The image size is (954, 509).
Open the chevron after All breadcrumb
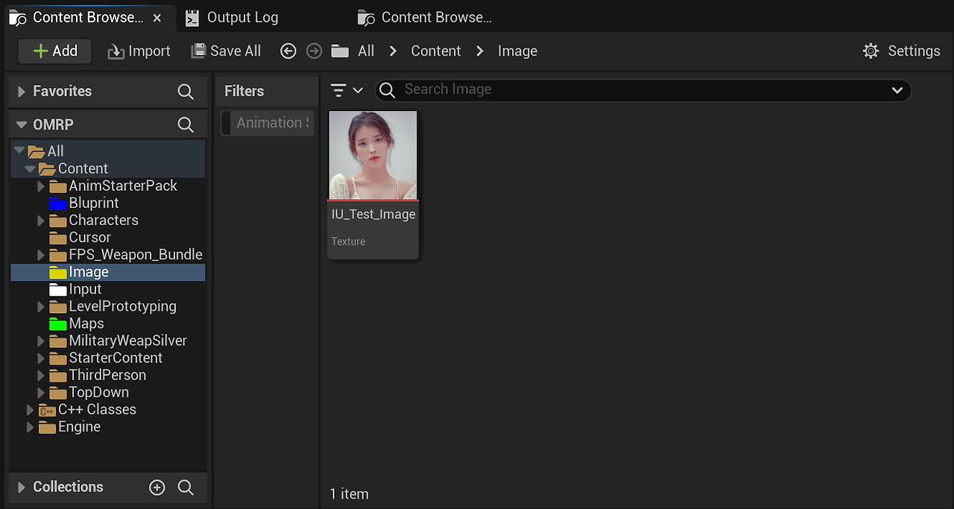coord(394,51)
